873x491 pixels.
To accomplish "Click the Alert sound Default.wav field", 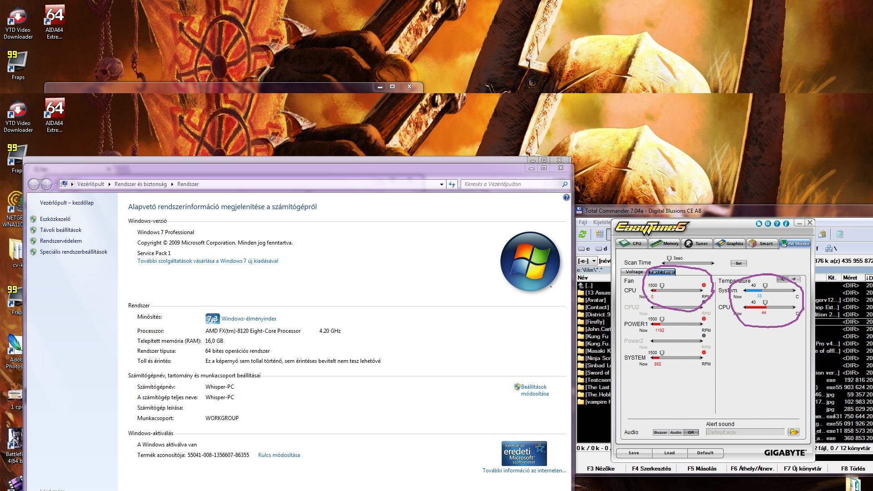I will pyautogui.click(x=745, y=432).
